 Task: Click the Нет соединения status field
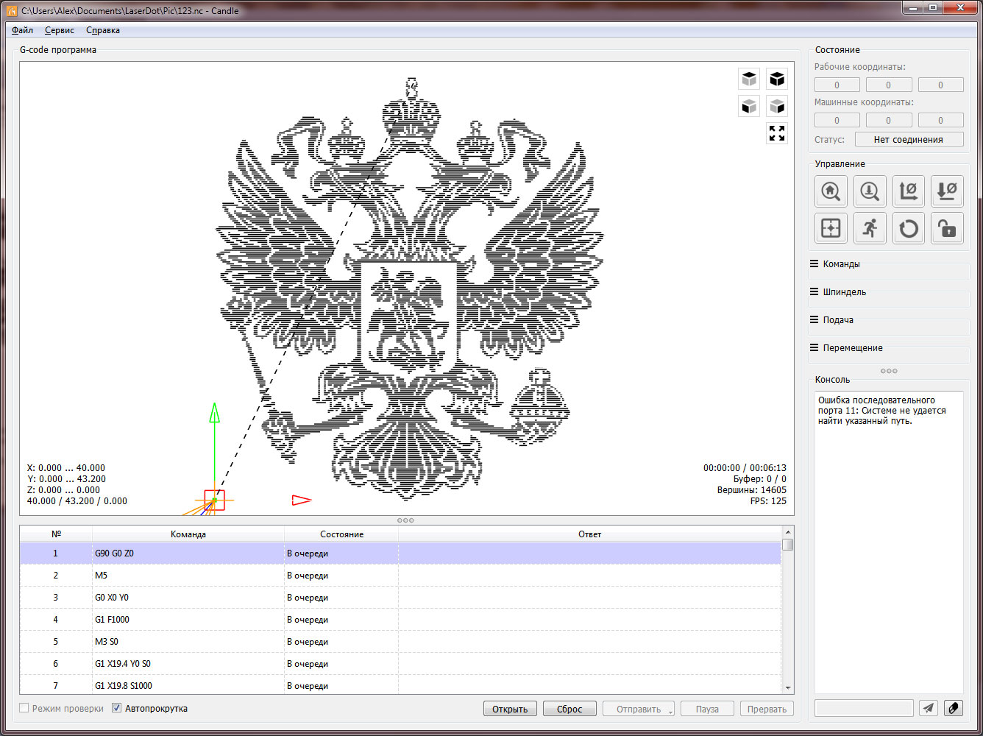tap(909, 140)
